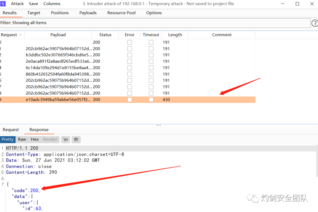318x212 pixels.
Task: Open the filter help question mark icon
Action: [315, 23]
